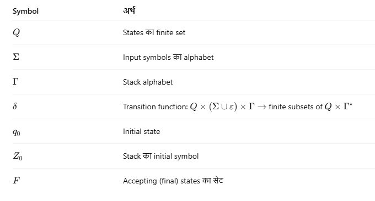Click the Q × (Σ ∪ ε) × Γ formula
The height and width of the screenshot is (201, 375).
click(222, 107)
